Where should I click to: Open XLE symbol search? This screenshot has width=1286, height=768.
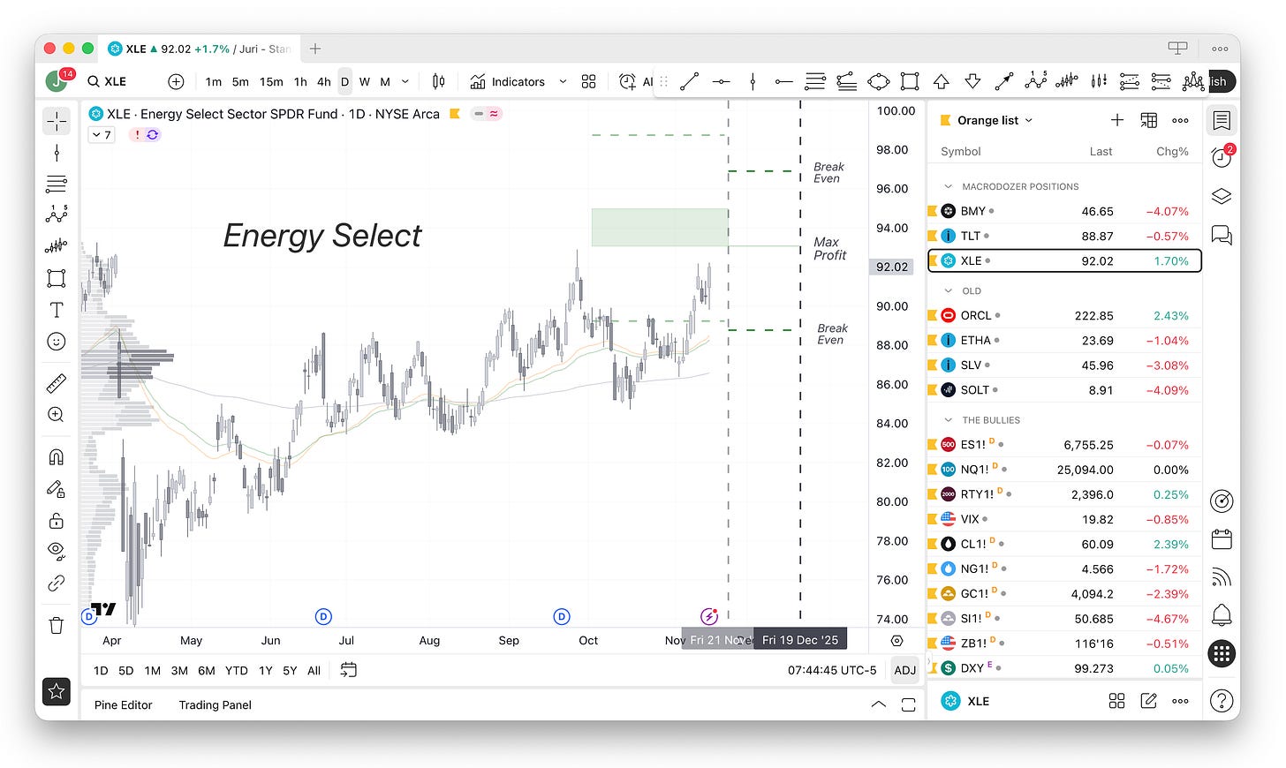[x=108, y=81]
